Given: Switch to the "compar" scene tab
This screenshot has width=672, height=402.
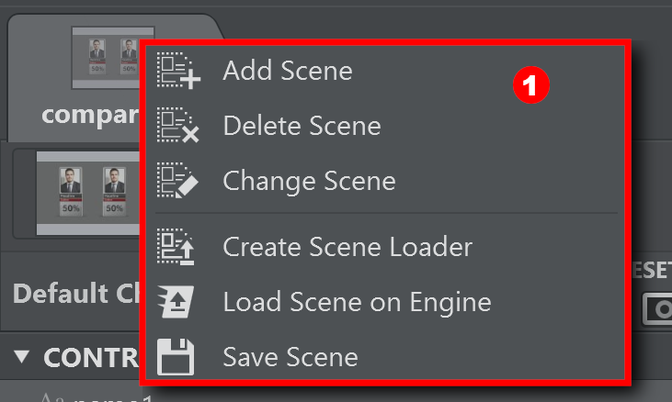Looking at the screenshot, I should pos(87,116).
